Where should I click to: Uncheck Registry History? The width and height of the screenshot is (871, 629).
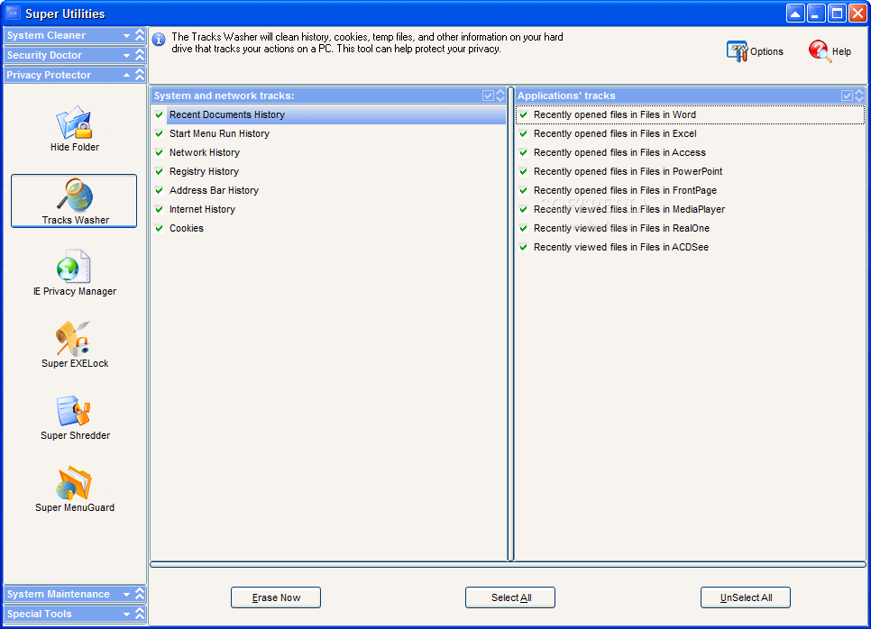[x=160, y=171]
